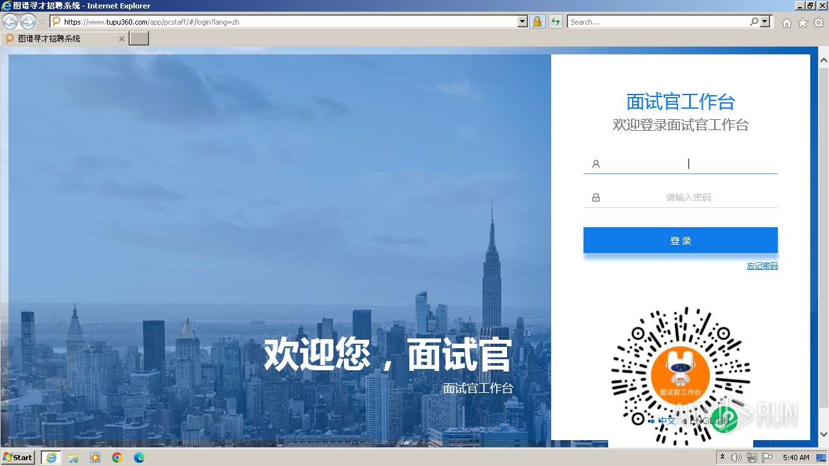Open the recent pages dropdown beside Forward

click(43, 22)
